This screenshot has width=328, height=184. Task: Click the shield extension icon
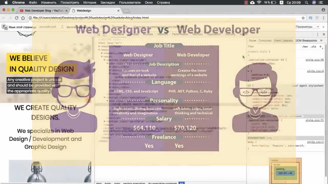point(317,18)
